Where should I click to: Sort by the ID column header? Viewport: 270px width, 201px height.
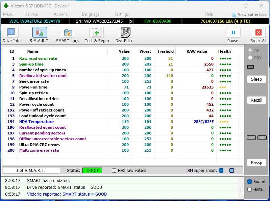(x=12, y=51)
